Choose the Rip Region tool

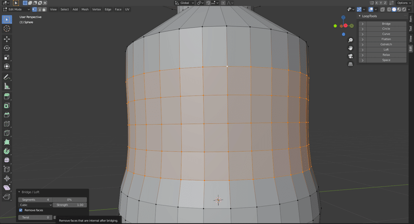[7, 197]
